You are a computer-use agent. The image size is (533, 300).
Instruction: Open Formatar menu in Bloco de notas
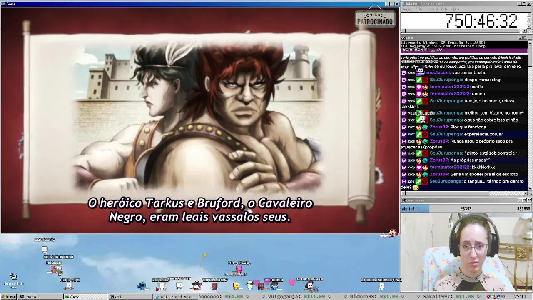point(432,9)
